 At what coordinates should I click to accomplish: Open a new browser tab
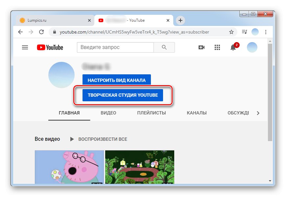click(180, 20)
